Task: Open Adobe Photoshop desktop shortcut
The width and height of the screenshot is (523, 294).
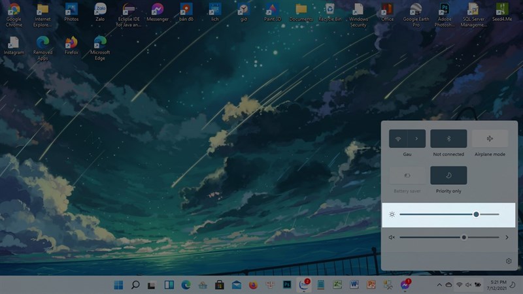Action: 445,15
